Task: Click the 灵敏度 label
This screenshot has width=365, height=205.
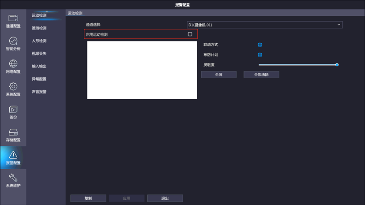Action: [209, 65]
